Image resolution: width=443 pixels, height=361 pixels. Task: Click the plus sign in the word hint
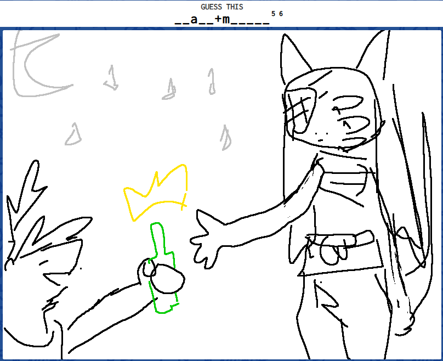pyautogui.click(x=217, y=20)
